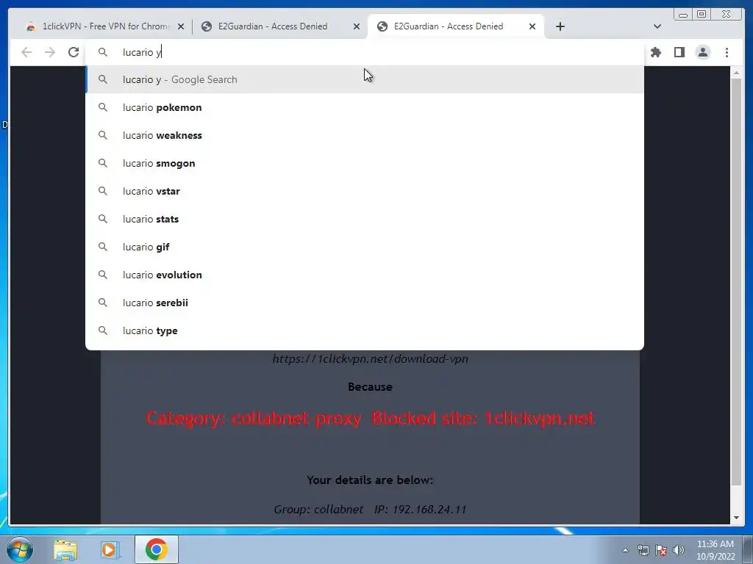Open the clock showing 11:36 AM

pos(715,549)
